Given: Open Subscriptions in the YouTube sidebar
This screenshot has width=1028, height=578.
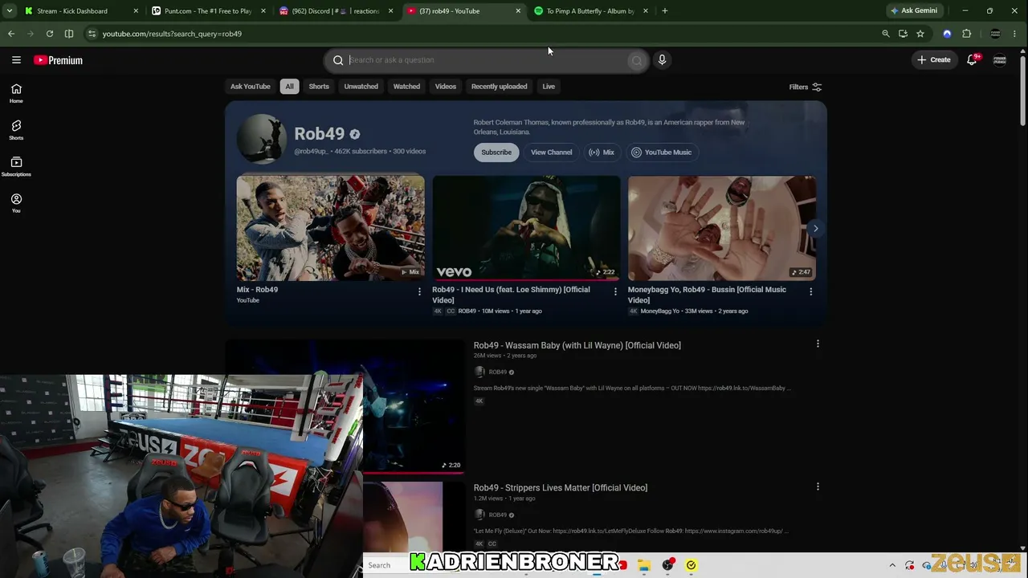Looking at the screenshot, I should coord(16,167).
